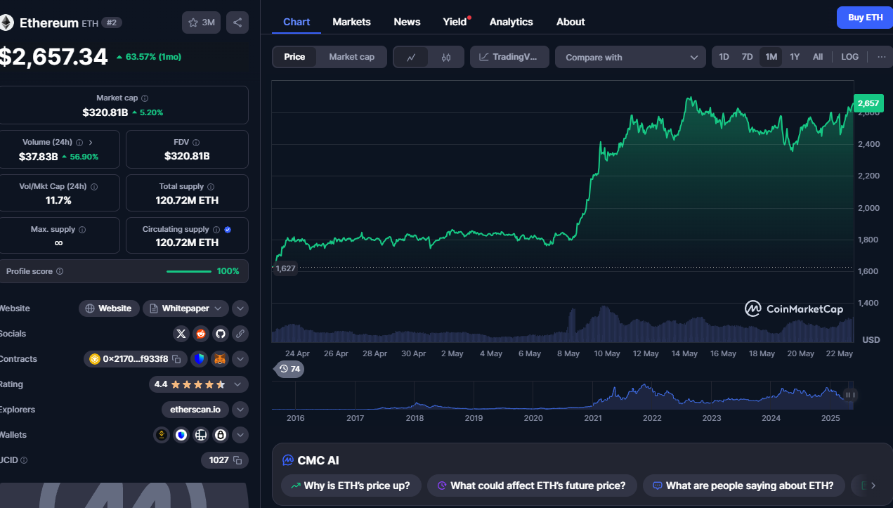Open the Chart tab
893x508 pixels.
[x=296, y=22]
